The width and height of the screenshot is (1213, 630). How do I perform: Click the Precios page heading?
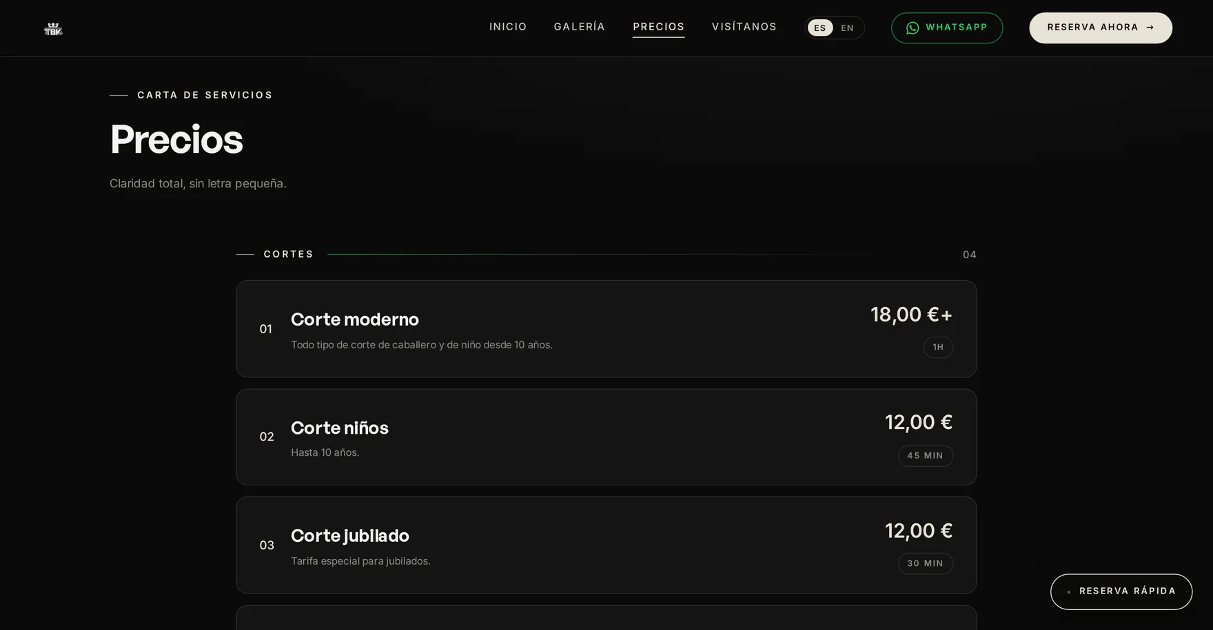176,140
